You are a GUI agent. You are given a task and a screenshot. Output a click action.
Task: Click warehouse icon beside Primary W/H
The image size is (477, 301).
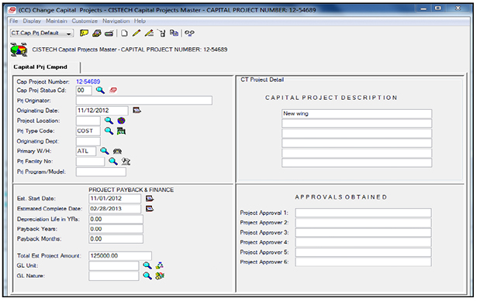tap(117, 151)
